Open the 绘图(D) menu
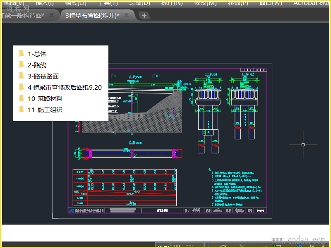This screenshot has width=331, height=248. tap(139, 3)
